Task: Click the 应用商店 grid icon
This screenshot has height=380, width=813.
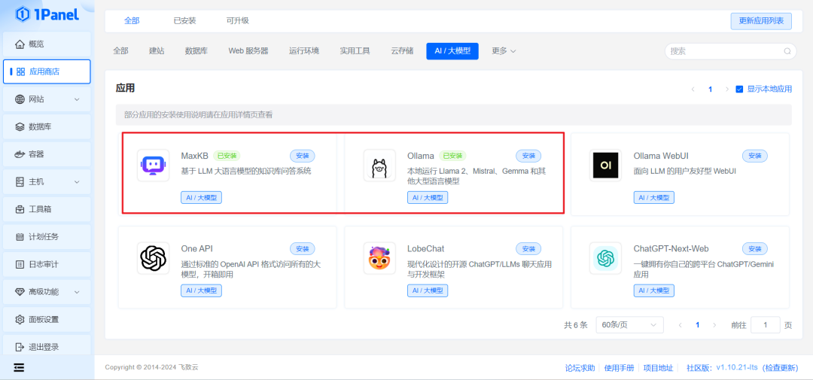Action: 21,71
